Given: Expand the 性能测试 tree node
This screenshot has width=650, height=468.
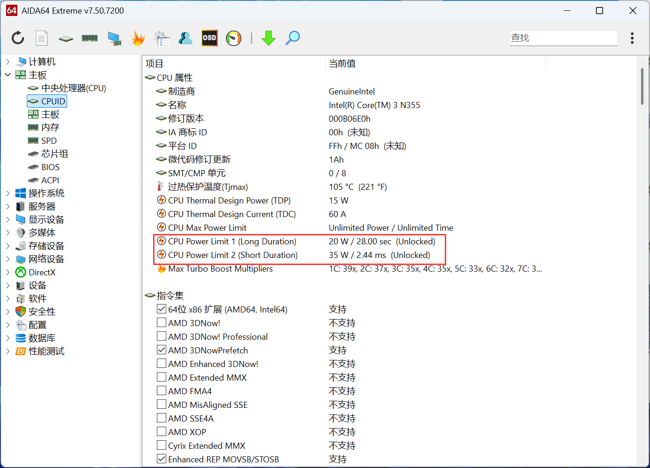Looking at the screenshot, I should click(8, 351).
